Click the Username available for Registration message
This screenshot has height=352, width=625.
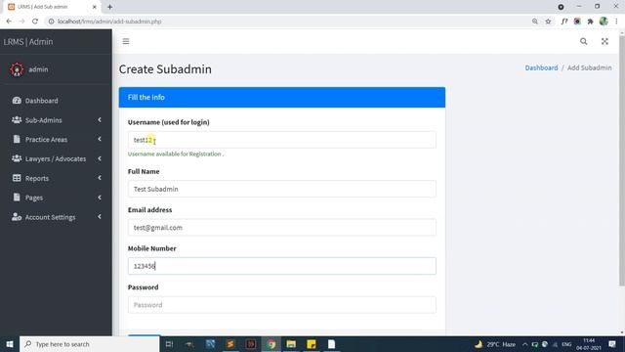coord(176,154)
